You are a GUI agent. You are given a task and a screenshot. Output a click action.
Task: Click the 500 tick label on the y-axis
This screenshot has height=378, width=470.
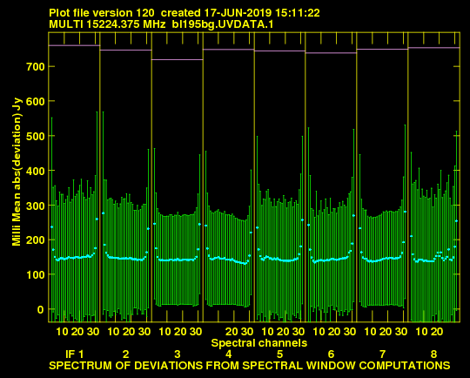pyautogui.click(x=36, y=136)
